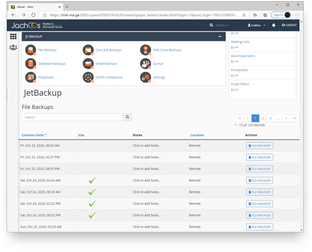
Task: Add note for Oct 25 03:33 AM backup
Action: pos(147,227)
